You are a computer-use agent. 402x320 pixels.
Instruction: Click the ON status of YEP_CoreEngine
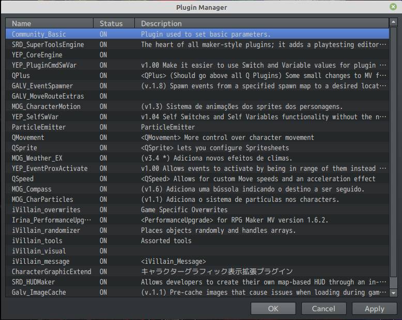[x=103, y=55]
